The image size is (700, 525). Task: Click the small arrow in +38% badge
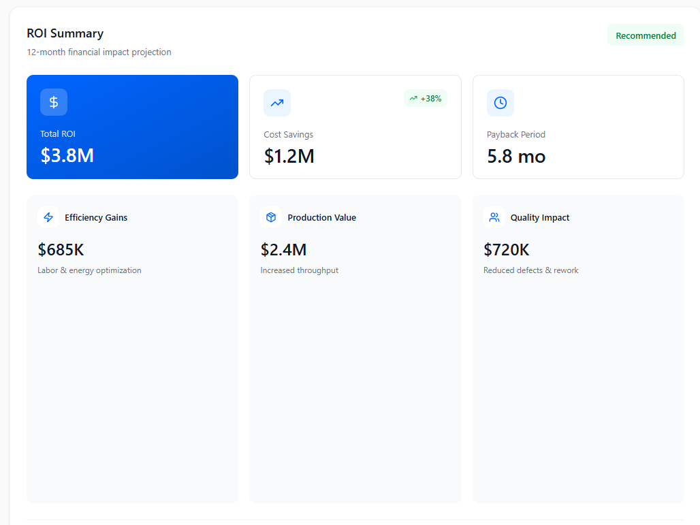click(x=413, y=99)
